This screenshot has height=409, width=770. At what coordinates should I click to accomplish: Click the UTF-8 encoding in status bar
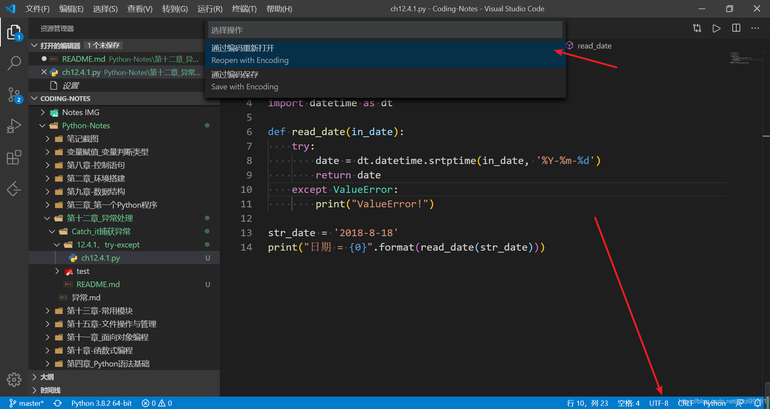659,403
